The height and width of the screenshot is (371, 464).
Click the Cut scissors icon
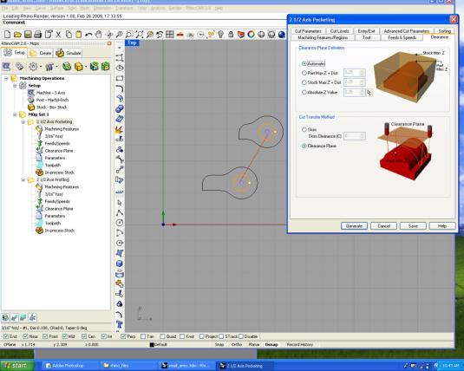click(x=58, y=35)
